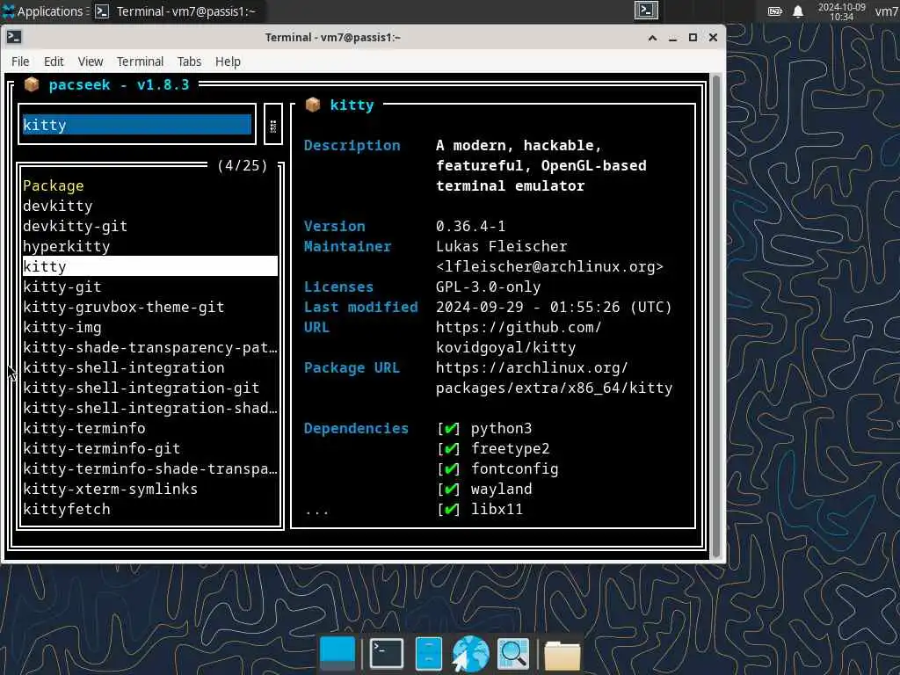
Task: Open the Help menu
Action: [228, 62]
